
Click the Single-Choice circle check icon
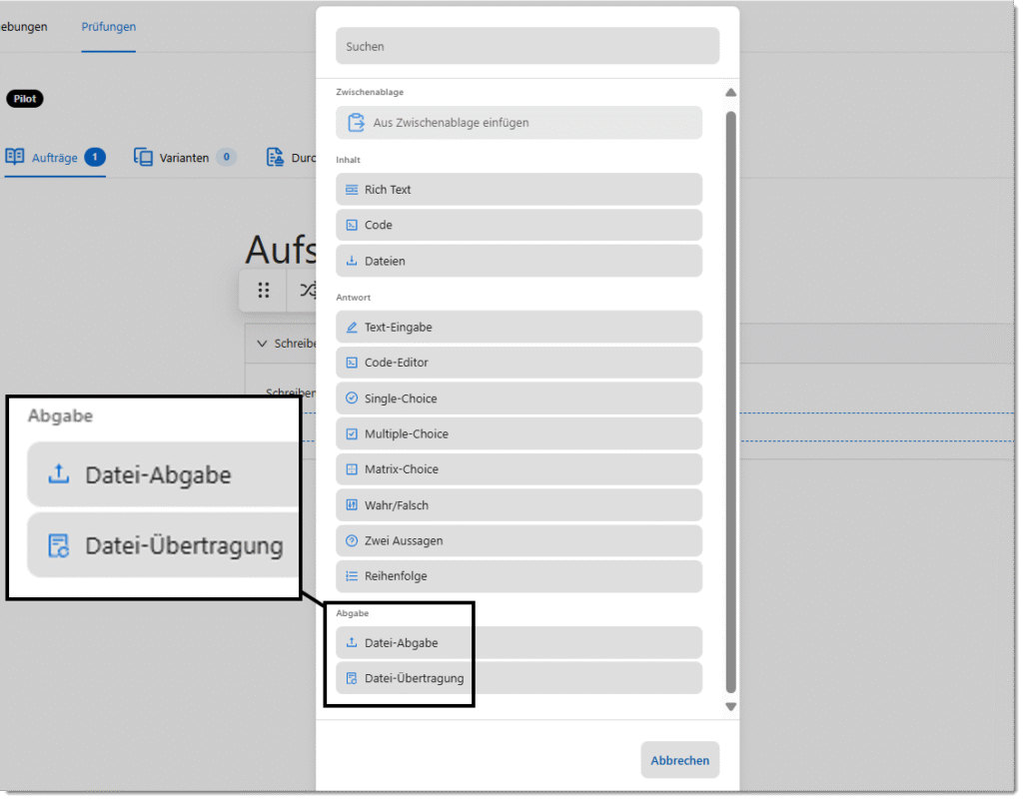click(352, 399)
